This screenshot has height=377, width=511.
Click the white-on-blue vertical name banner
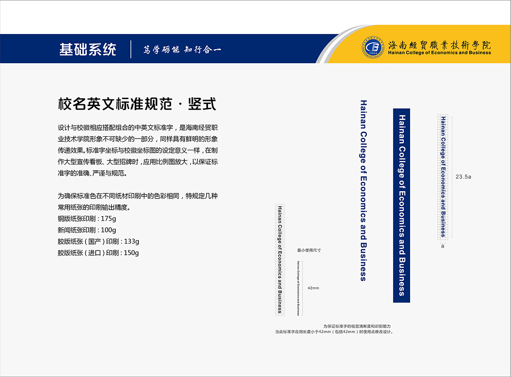pyautogui.click(x=402, y=205)
